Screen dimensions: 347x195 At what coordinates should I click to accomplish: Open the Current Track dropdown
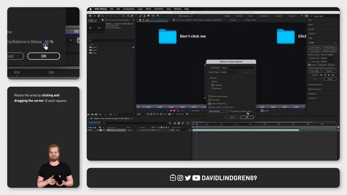[329, 58]
